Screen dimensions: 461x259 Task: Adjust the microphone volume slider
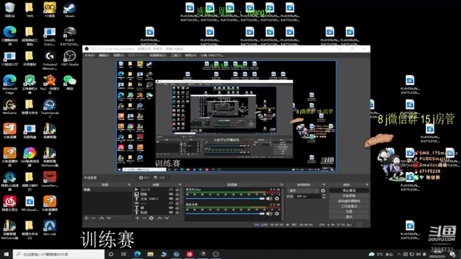(x=225, y=199)
